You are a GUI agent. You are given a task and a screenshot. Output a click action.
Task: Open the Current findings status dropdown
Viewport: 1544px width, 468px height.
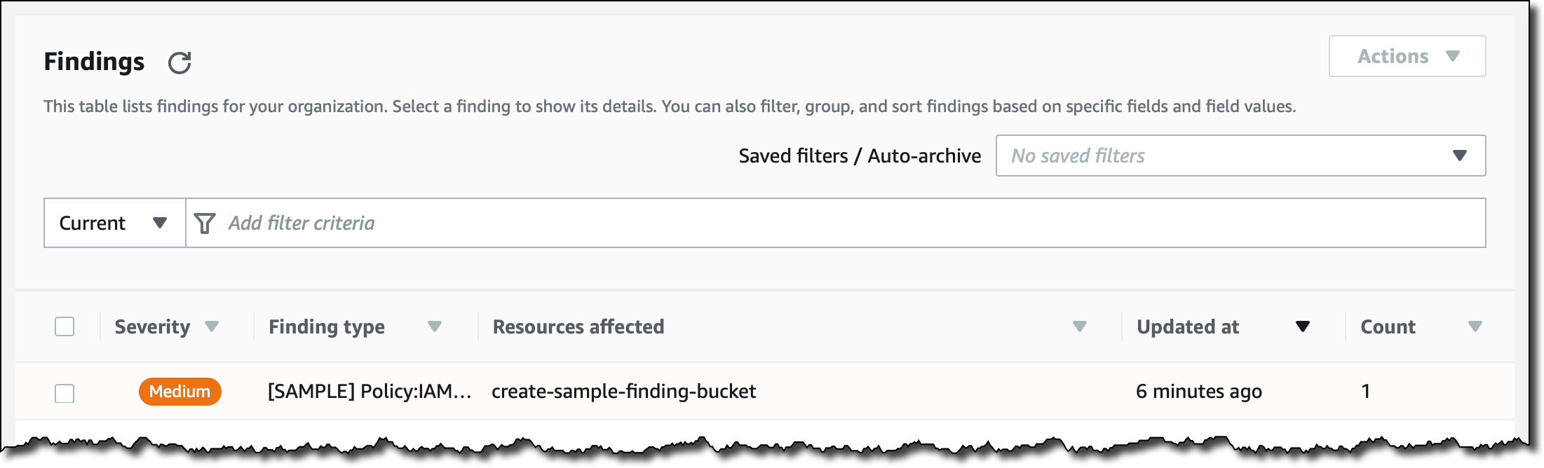[x=114, y=223]
